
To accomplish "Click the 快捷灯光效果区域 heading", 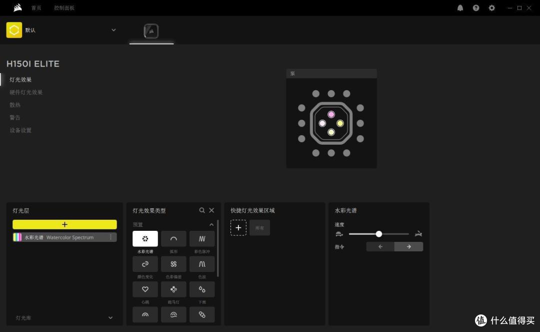I will coord(253,210).
